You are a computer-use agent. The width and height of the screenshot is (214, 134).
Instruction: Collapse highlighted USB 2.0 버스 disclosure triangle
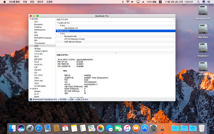(x=58, y=31)
